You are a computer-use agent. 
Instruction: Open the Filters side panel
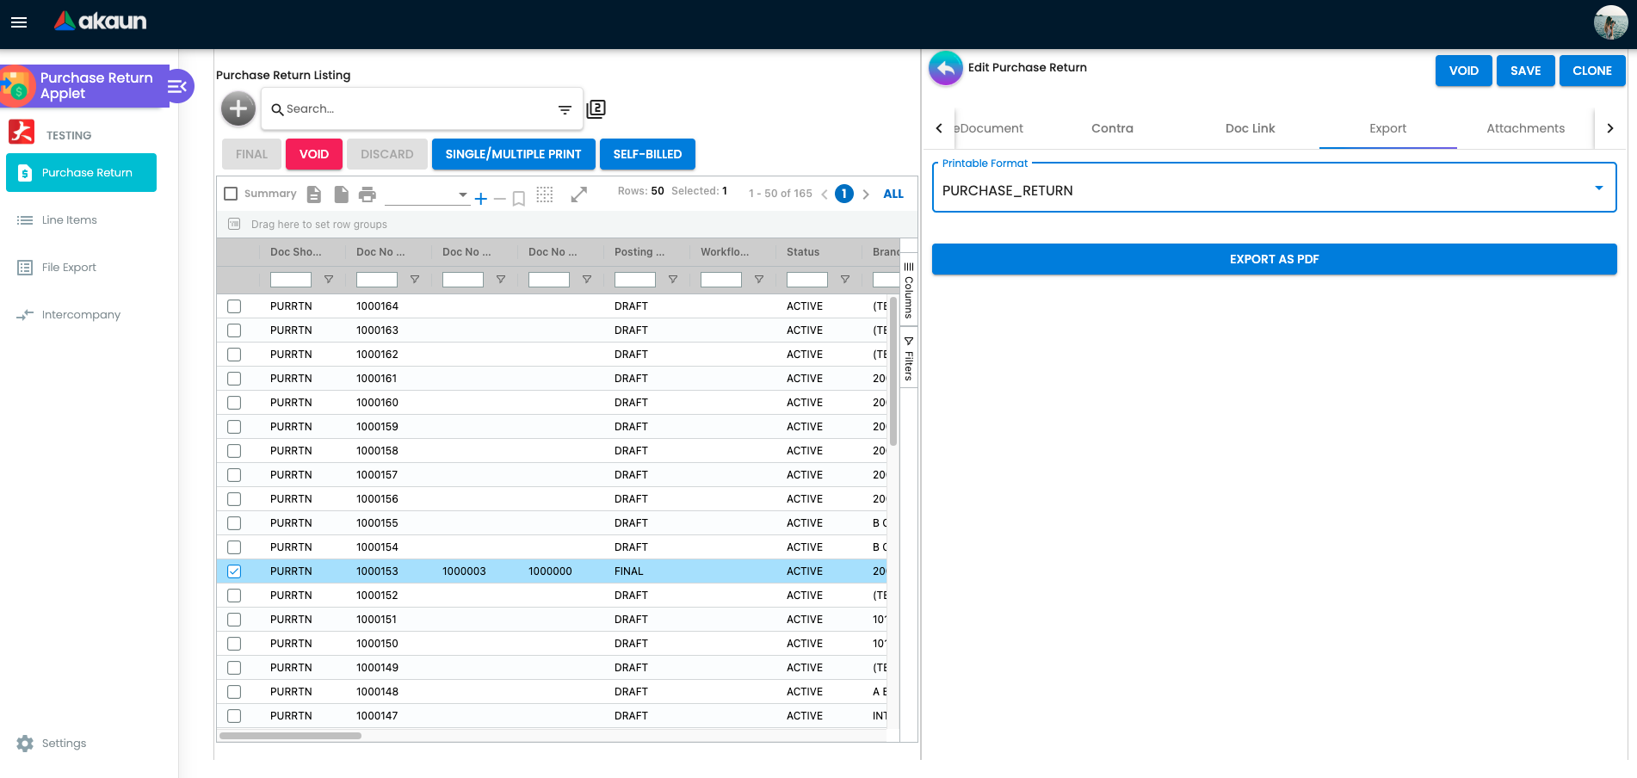[909, 358]
